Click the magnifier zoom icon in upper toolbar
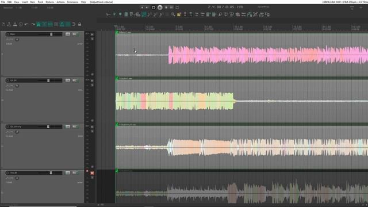 (x=173, y=14)
